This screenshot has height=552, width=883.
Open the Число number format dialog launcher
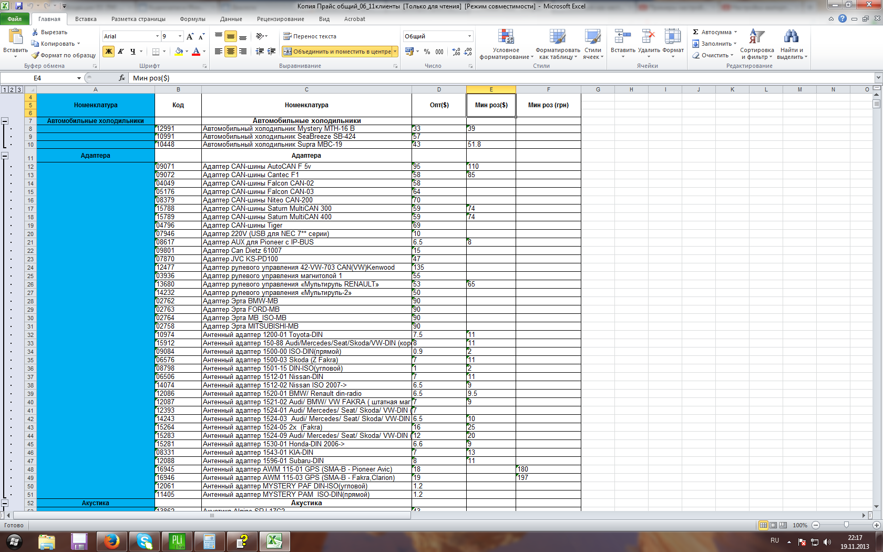pyautogui.click(x=470, y=66)
